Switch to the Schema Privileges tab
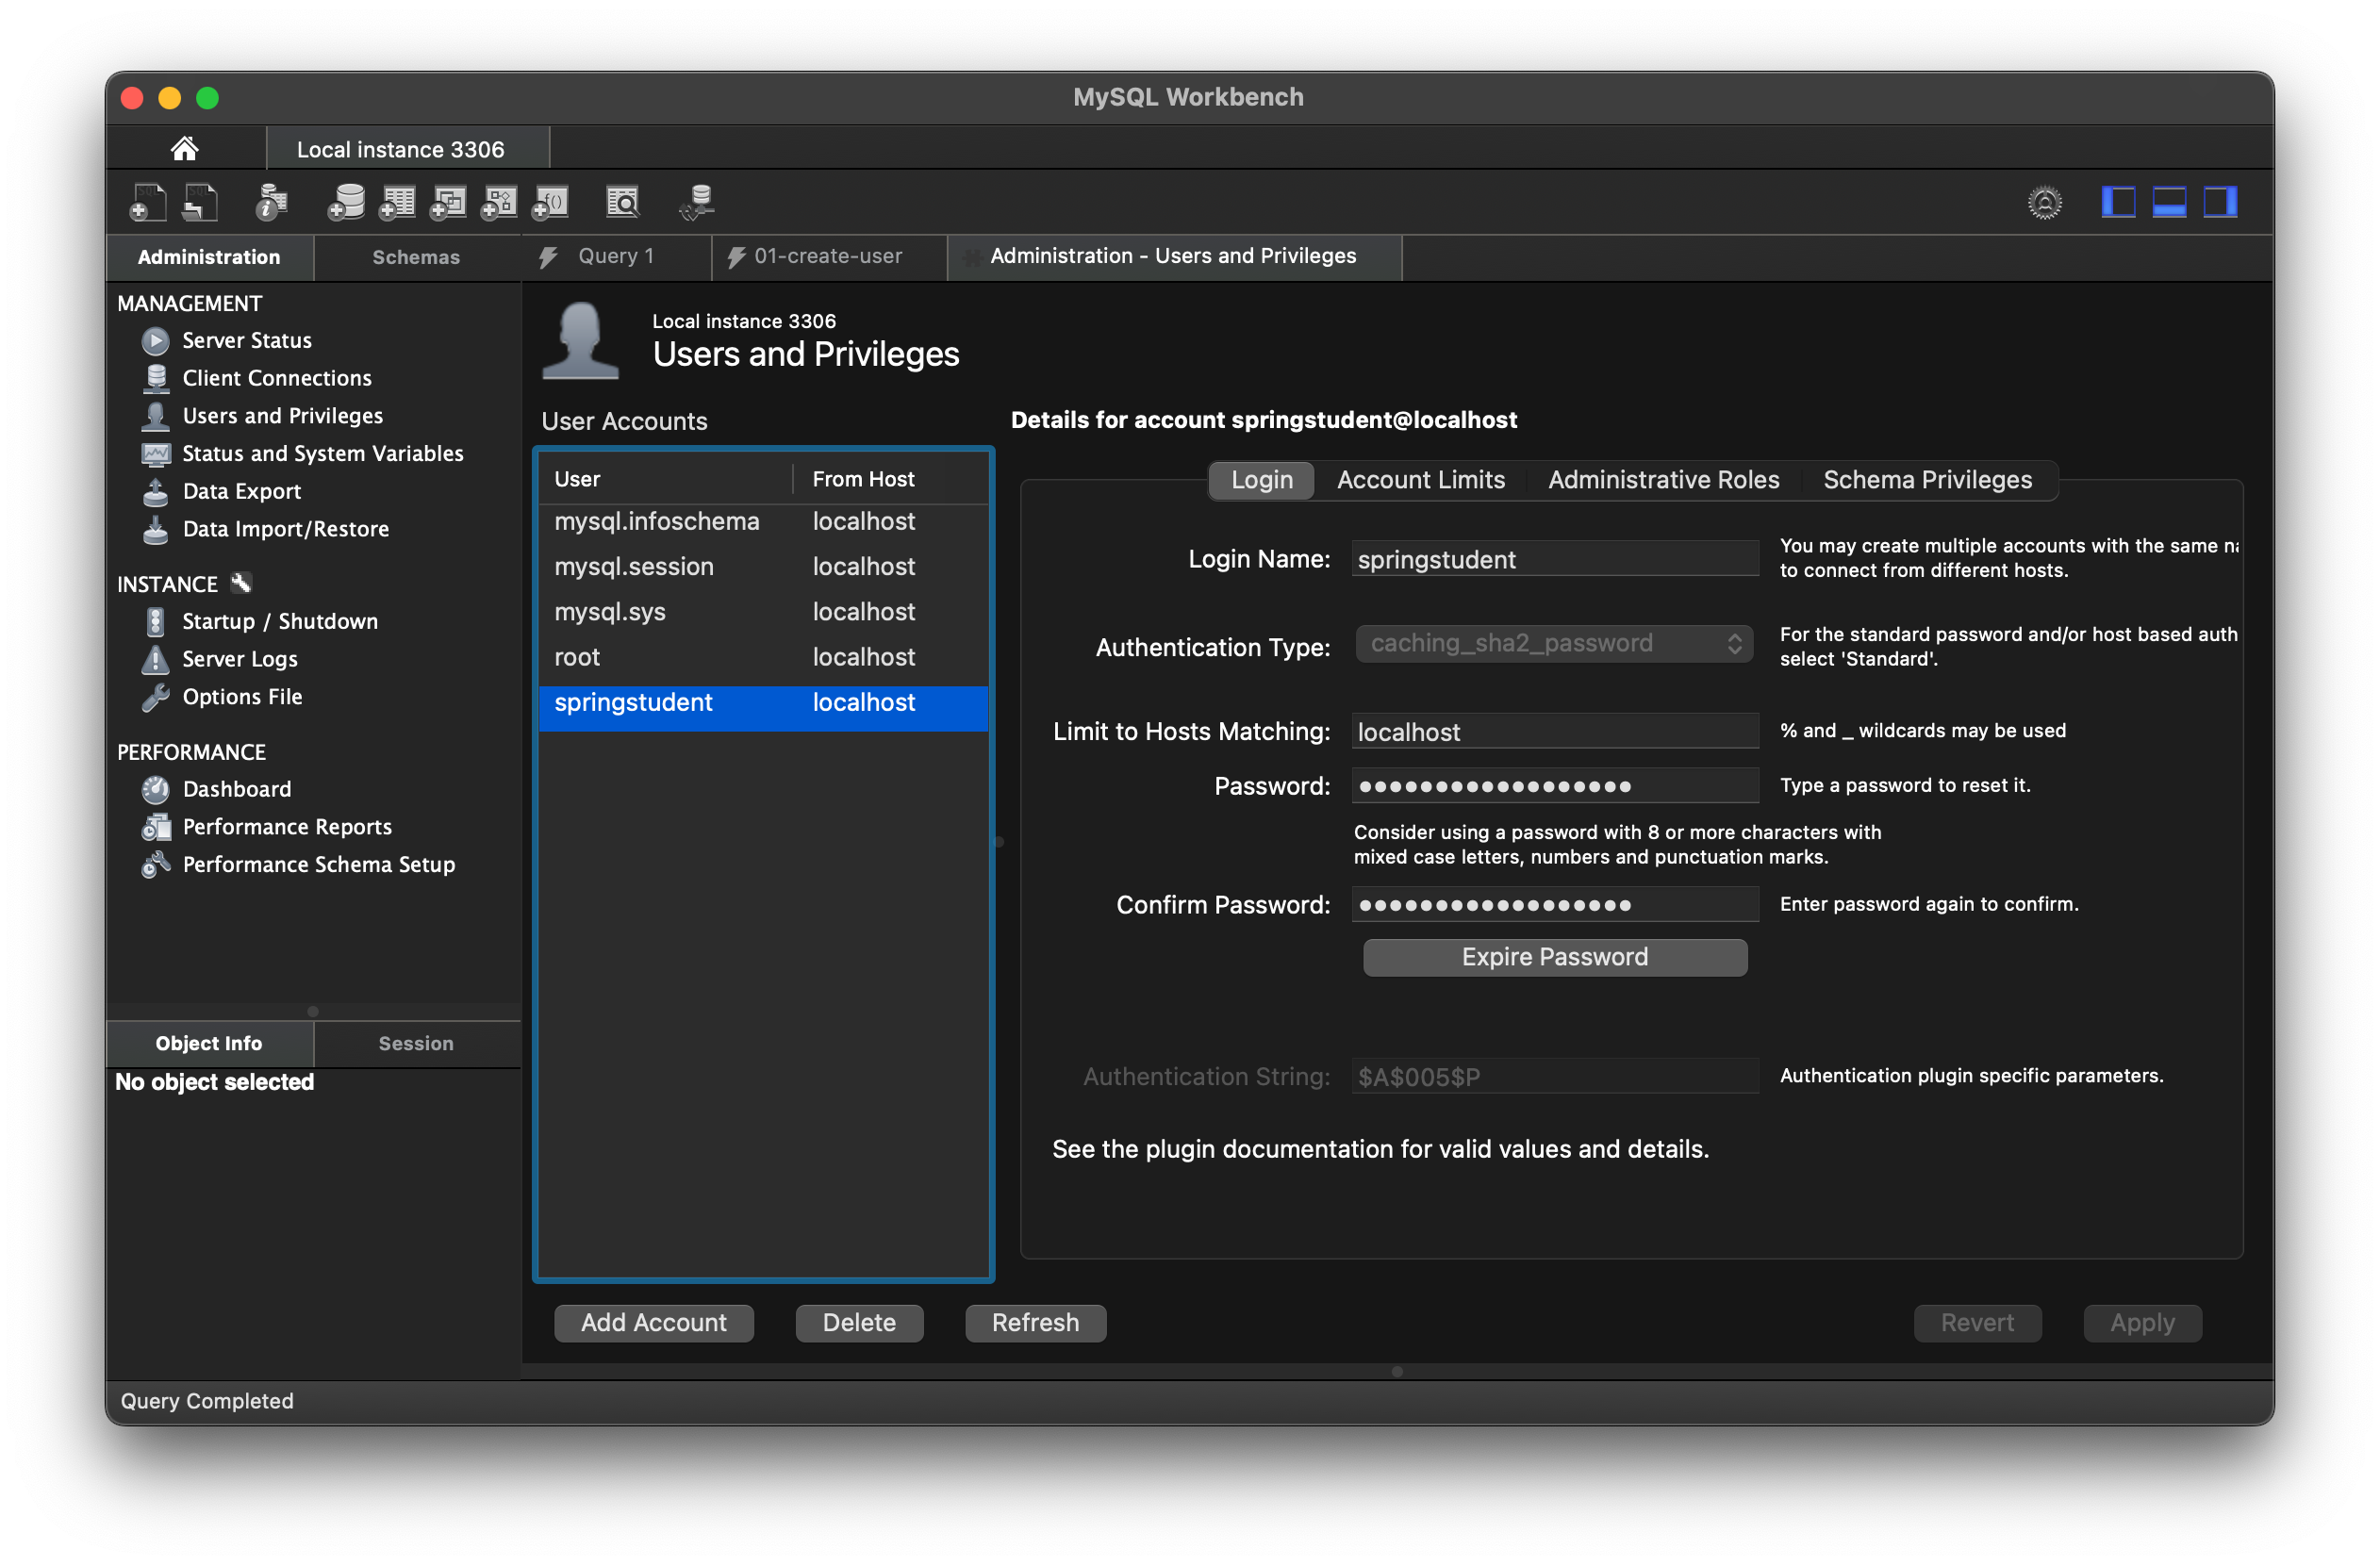The width and height of the screenshot is (2380, 1565). click(x=1927, y=480)
